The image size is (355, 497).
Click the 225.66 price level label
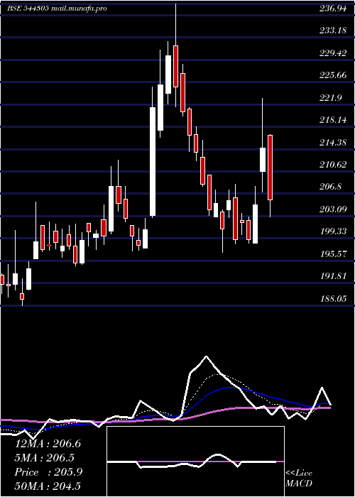(x=332, y=75)
